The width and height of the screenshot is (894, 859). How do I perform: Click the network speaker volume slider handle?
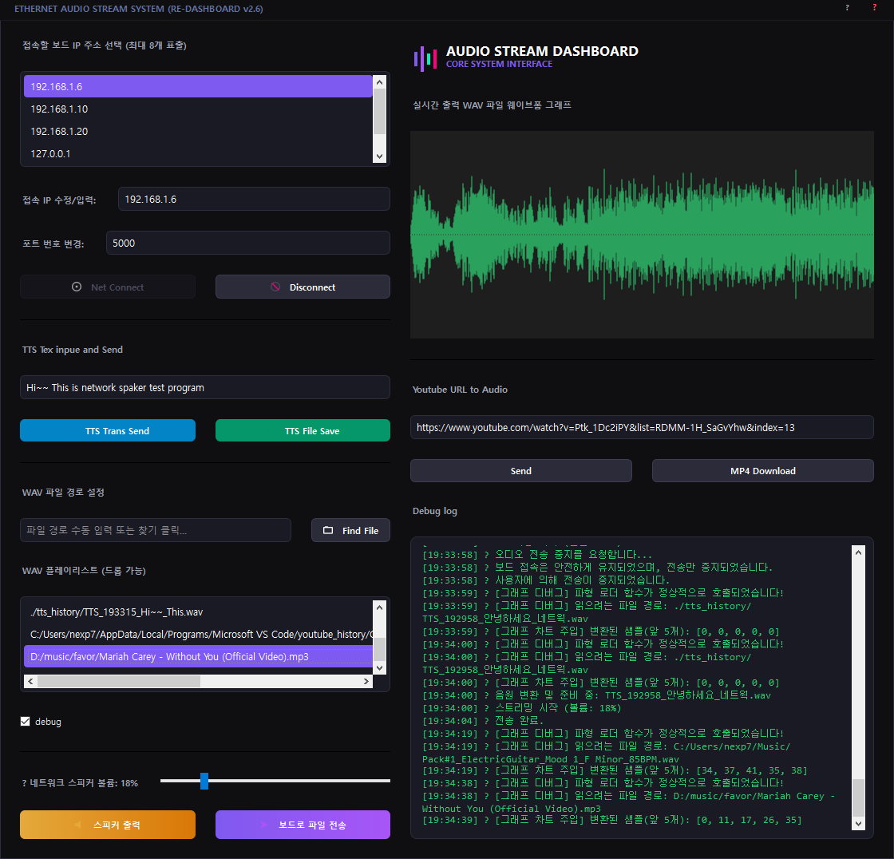click(x=204, y=781)
